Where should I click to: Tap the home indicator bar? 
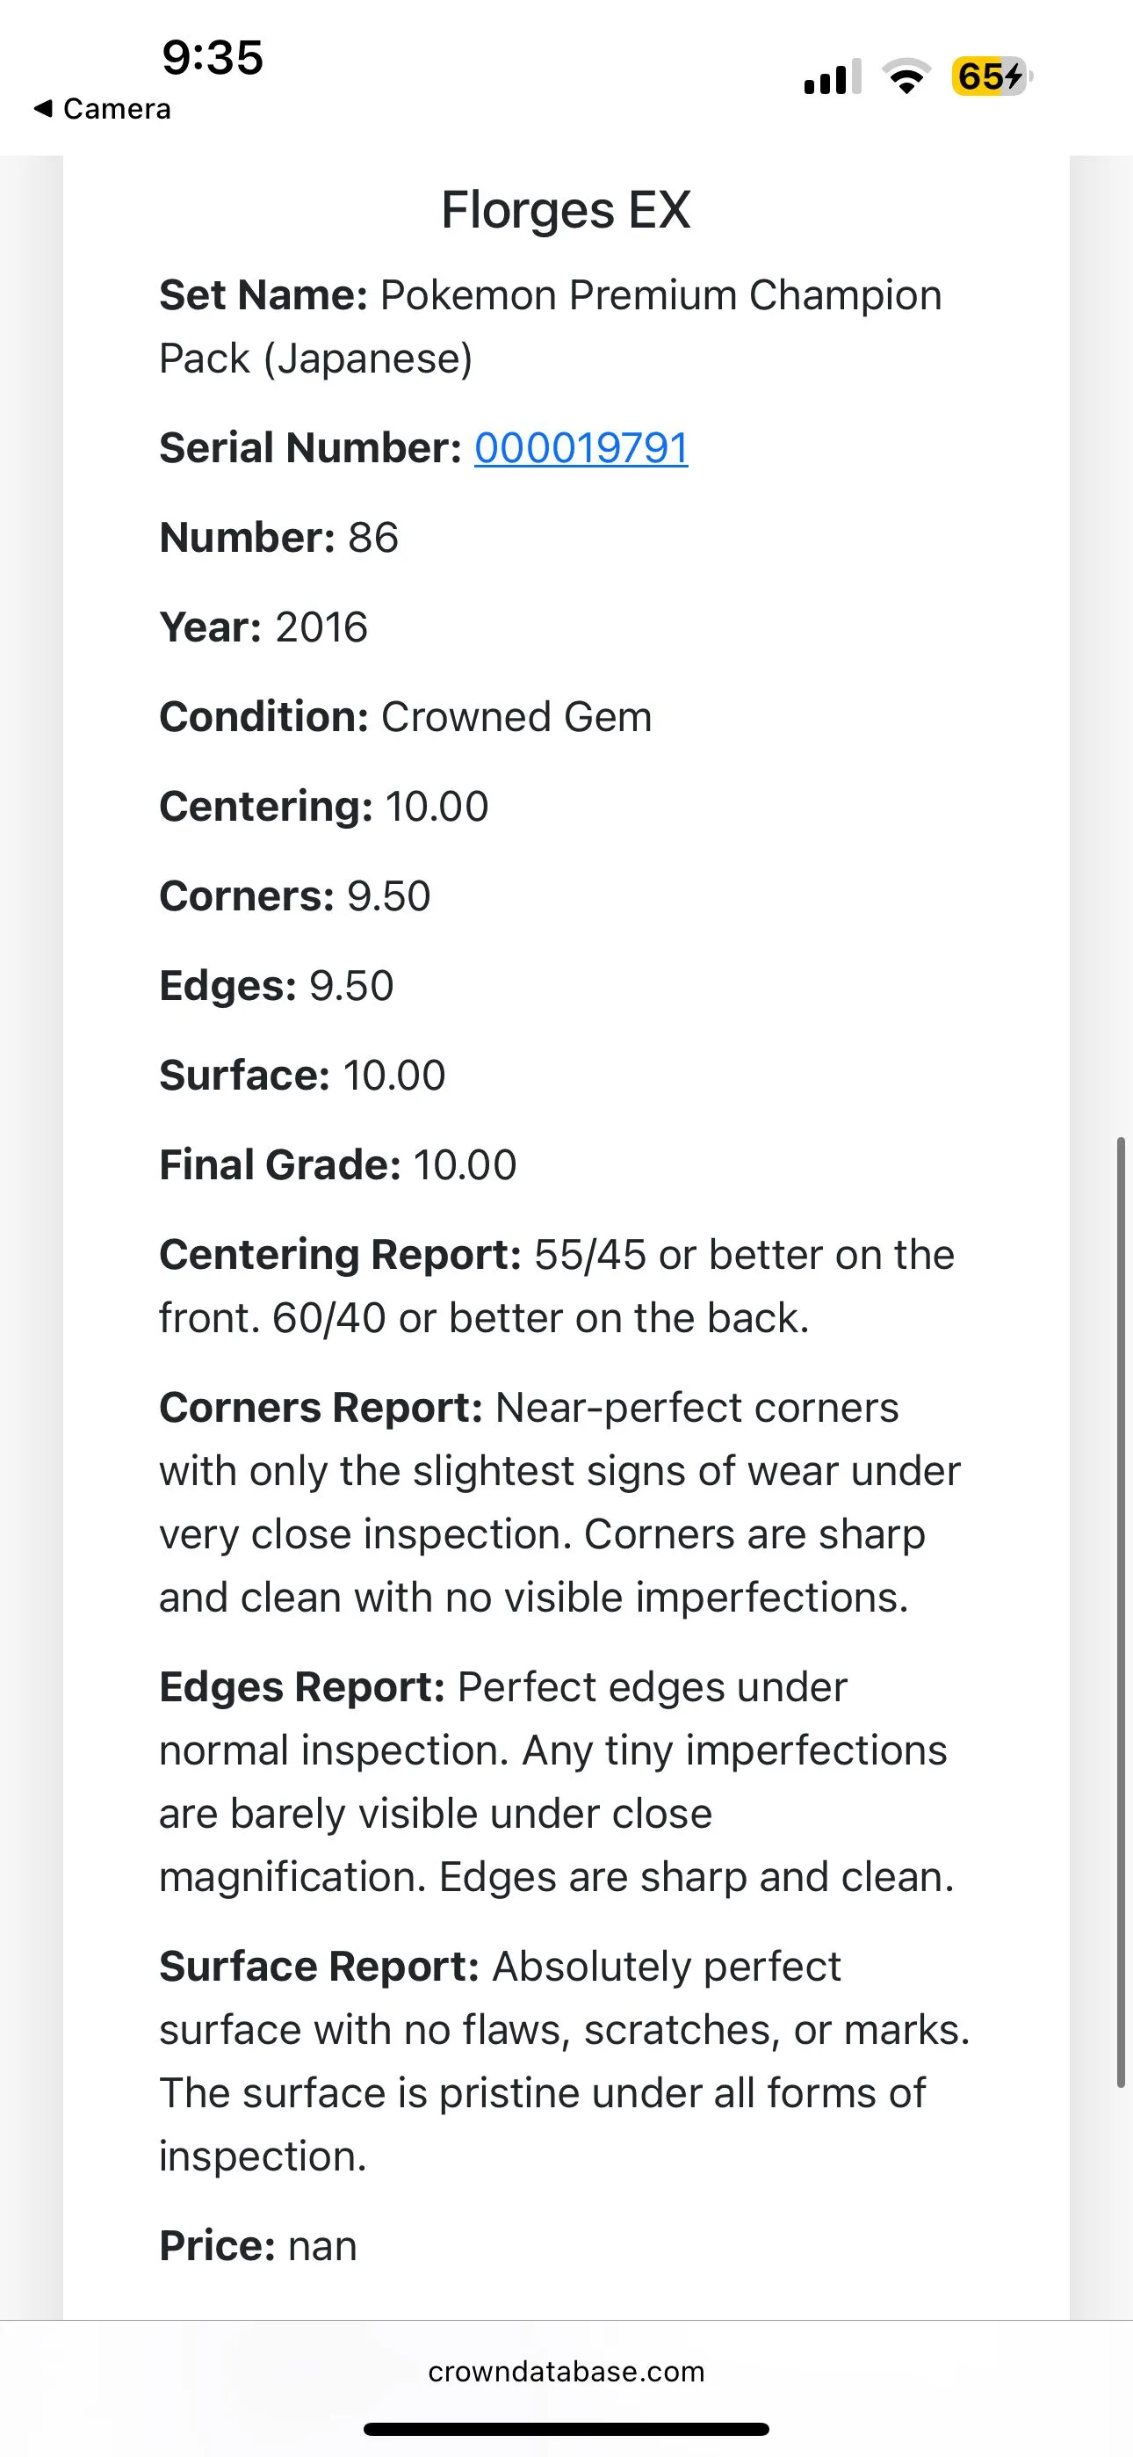[x=566, y=2428]
